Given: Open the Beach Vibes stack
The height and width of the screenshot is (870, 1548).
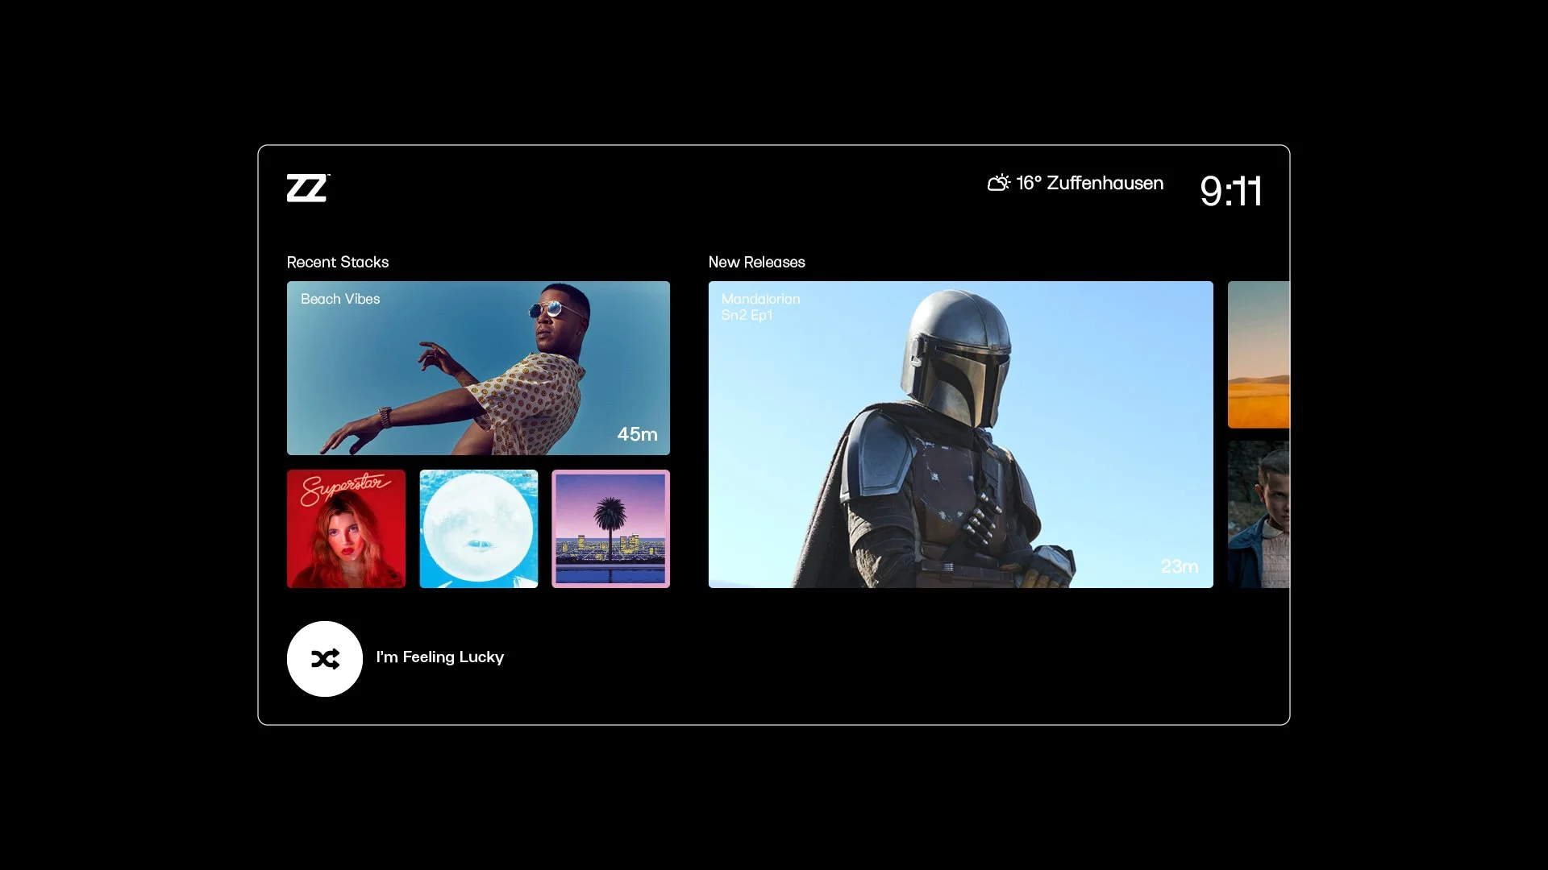Looking at the screenshot, I should pyautogui.click(x=478, y=367).
